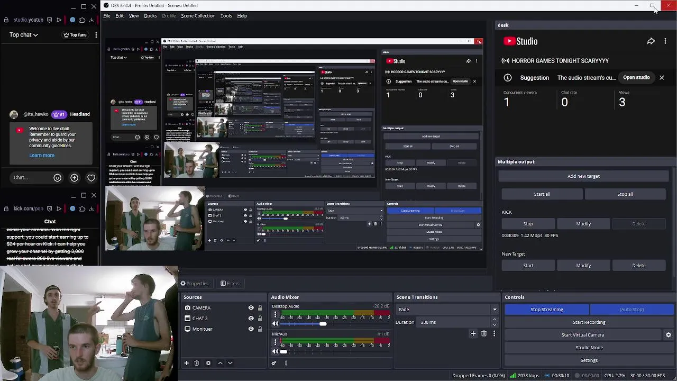Viewport: 677px width, 381px height.
Task: Mute Desktop Audio speaker icon
Action: (x=275, y=324)
